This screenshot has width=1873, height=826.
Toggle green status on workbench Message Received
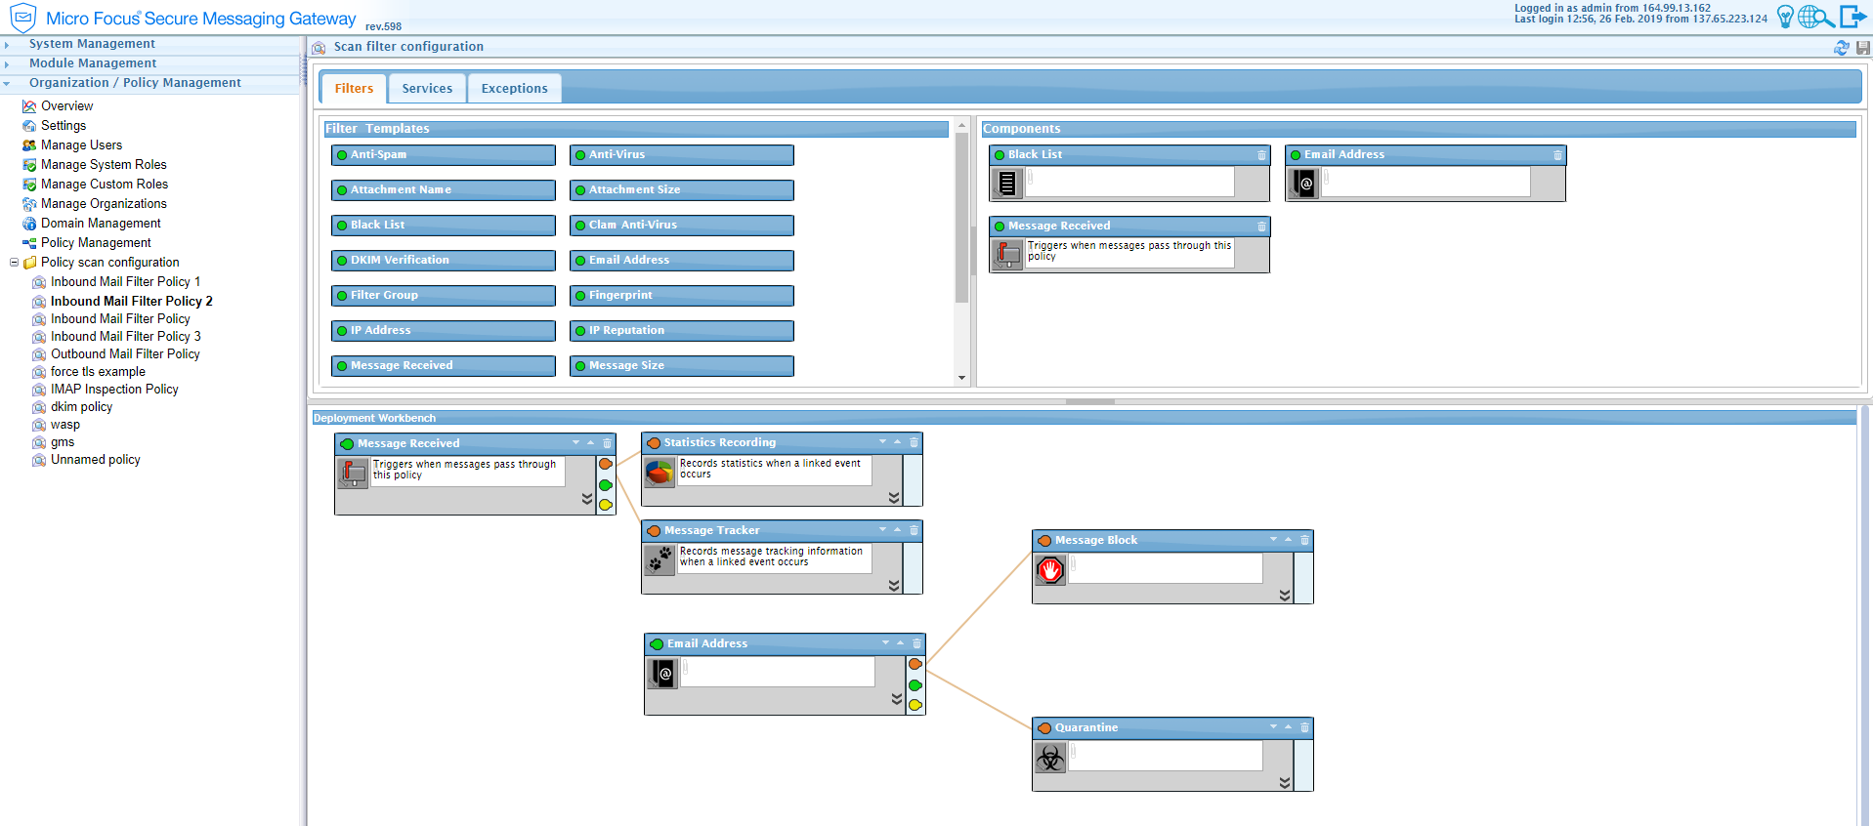(347, 443)
